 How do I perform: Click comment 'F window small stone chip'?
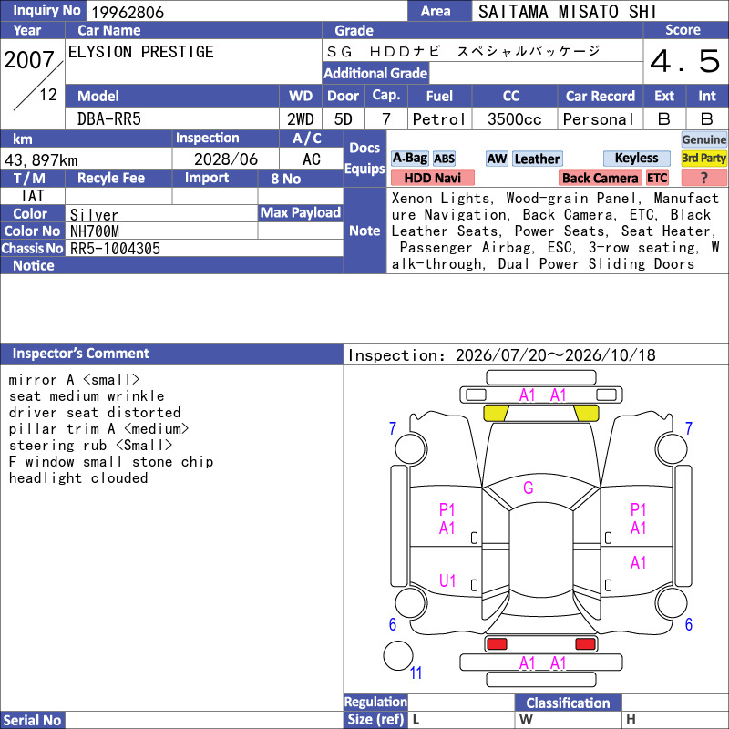pyautogui.click(x=111, y=461)
